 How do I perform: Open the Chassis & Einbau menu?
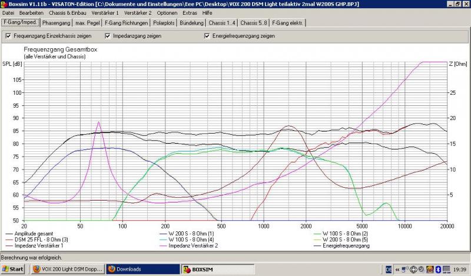click(66, 12)
